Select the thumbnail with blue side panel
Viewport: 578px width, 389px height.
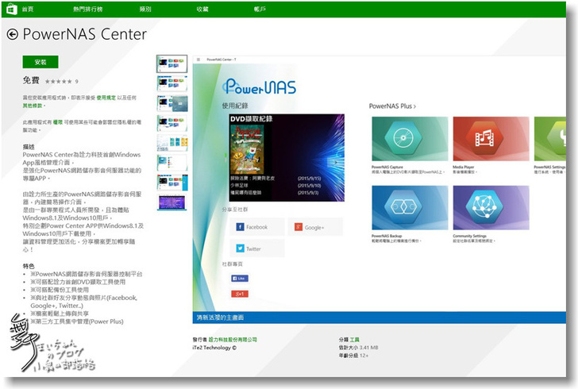coord(171,183)
